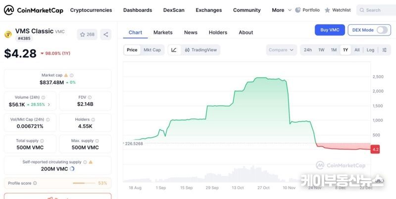This screenshot has height=199, width=396.
Task: Expand the More menu in navigation
Action: tap(281, 10)
